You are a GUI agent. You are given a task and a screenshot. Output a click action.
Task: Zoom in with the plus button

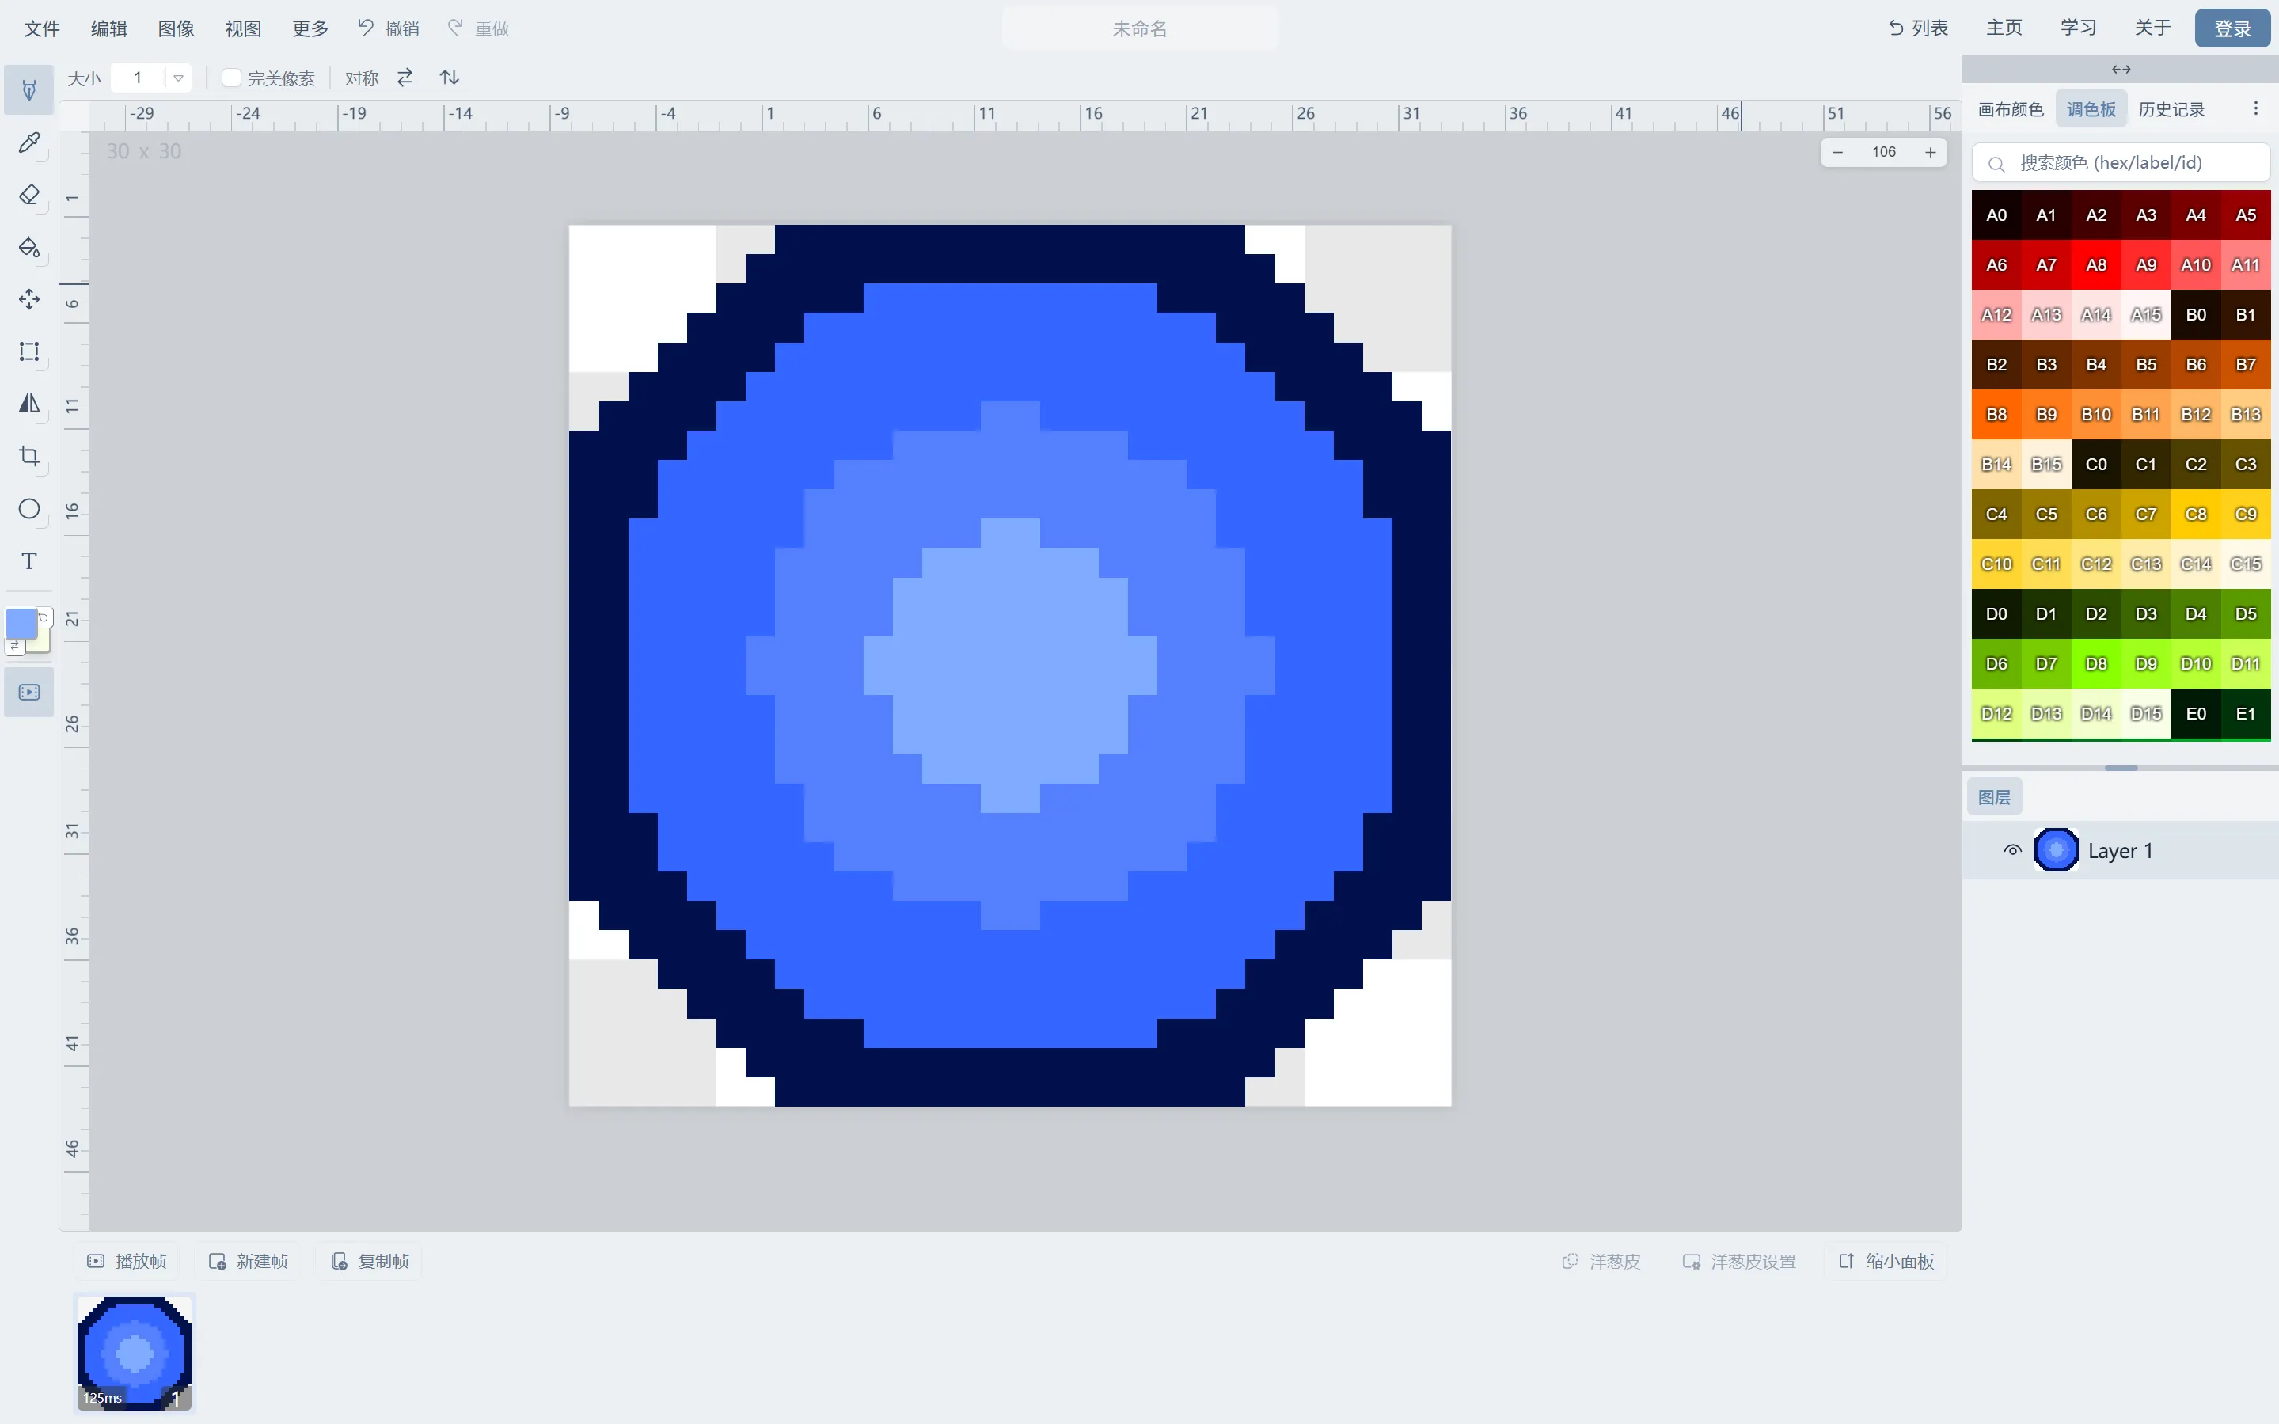pos(1931,152)
